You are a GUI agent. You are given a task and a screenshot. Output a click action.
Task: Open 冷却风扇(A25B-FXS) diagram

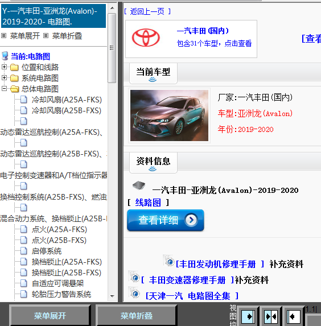coord(67,110)
